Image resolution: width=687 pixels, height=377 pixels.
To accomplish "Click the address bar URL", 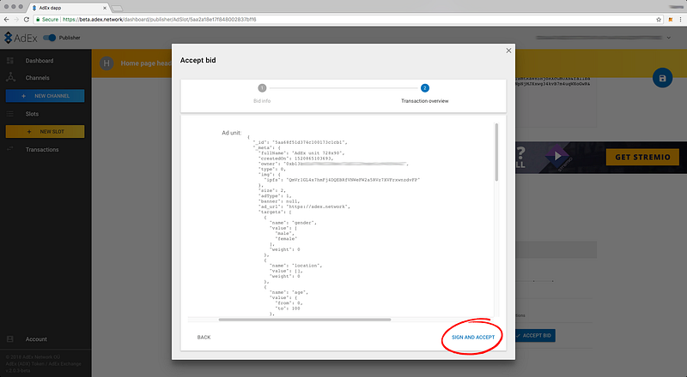I will [x=160, y=20].
